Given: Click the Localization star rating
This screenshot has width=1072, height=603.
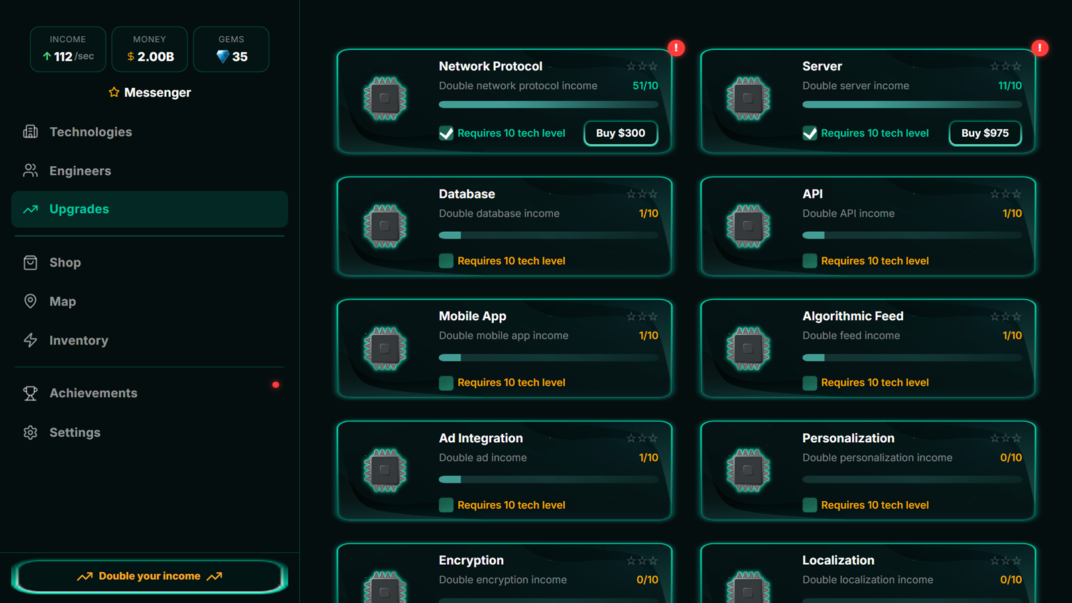Looking at the screenshot, I should pyautogui.click(x=1006, y=560).
